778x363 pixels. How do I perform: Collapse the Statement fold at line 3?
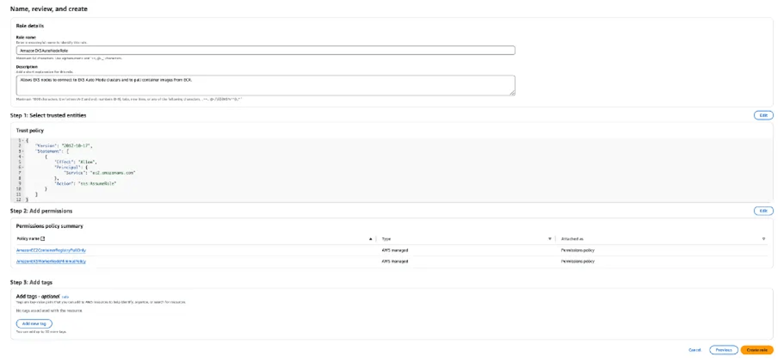(x=22, y=151)
